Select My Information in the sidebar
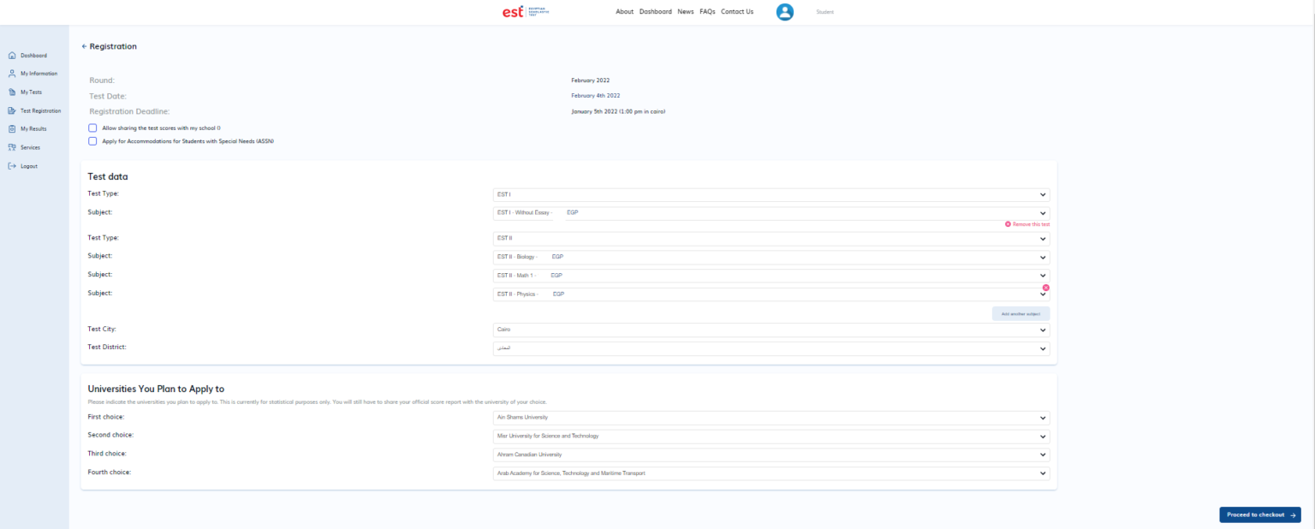This screenshot has width=1315, height=529. pyautogui.click(x=36, y=73)
